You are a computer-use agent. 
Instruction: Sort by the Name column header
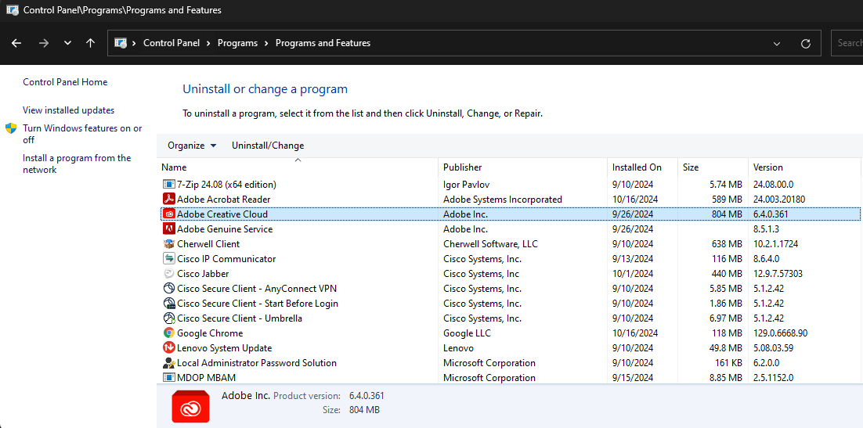[x=298, y=167]
